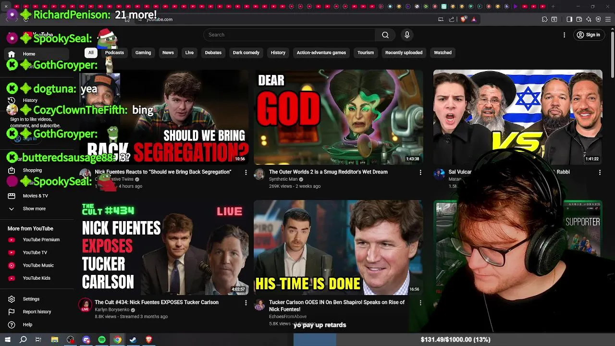Open options menu for The Outer Worlds 2 video
The image size is (615, 346).
[x=420, y=172]
